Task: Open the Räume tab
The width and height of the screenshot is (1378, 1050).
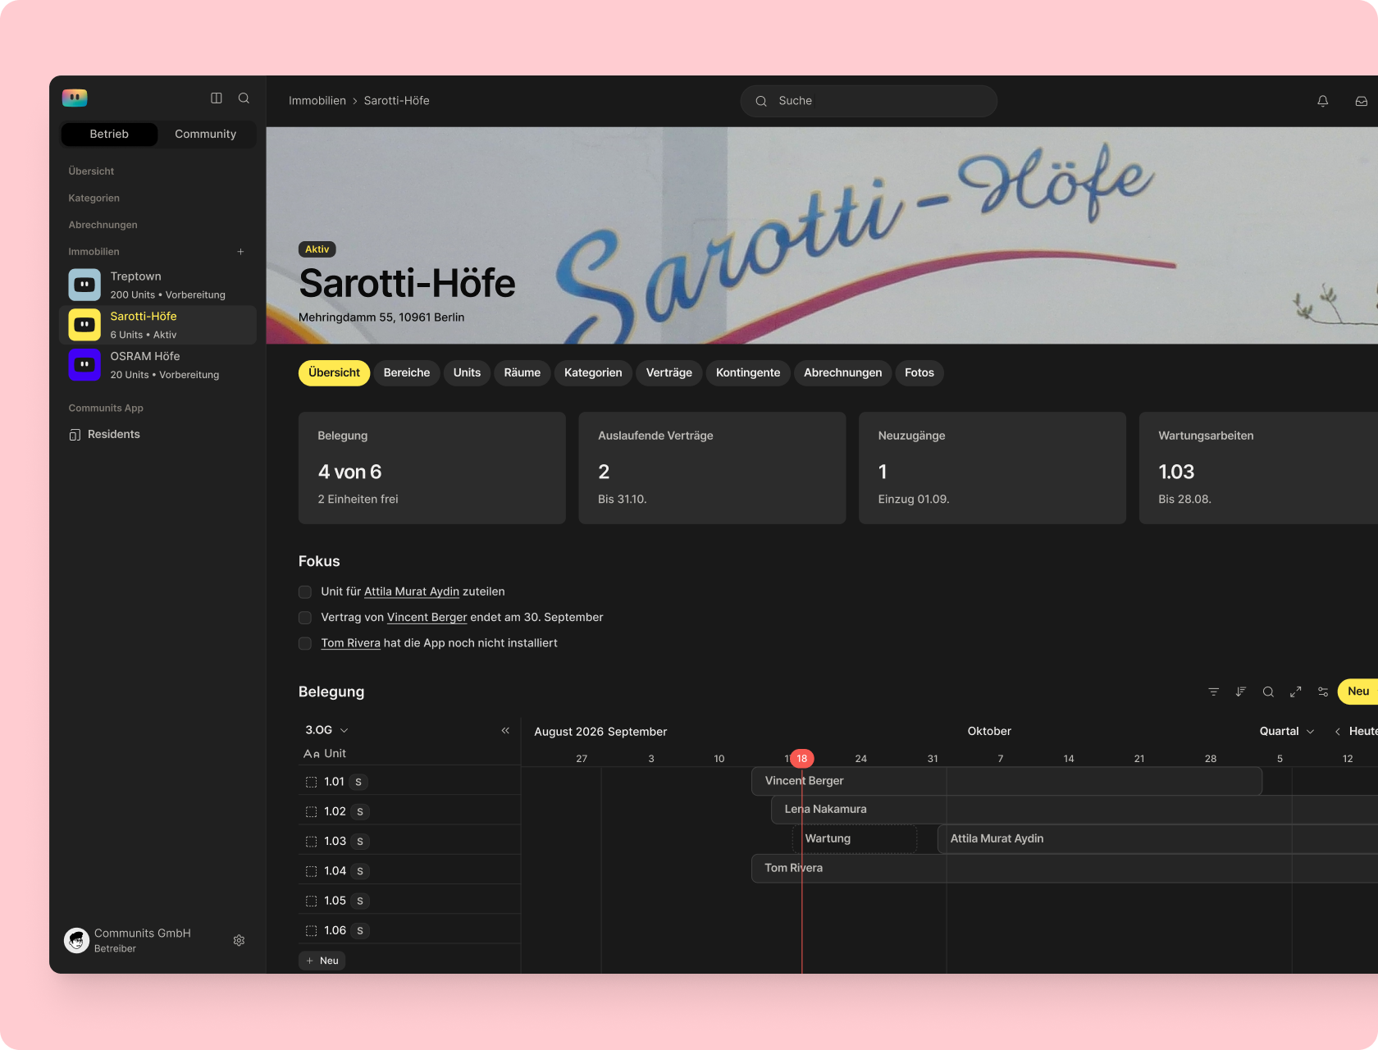Action: (x=522, y=372)
